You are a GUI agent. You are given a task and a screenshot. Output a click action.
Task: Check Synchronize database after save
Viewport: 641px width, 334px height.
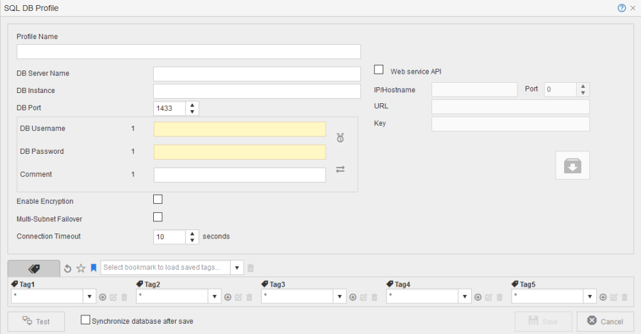[x=85, y=320]
